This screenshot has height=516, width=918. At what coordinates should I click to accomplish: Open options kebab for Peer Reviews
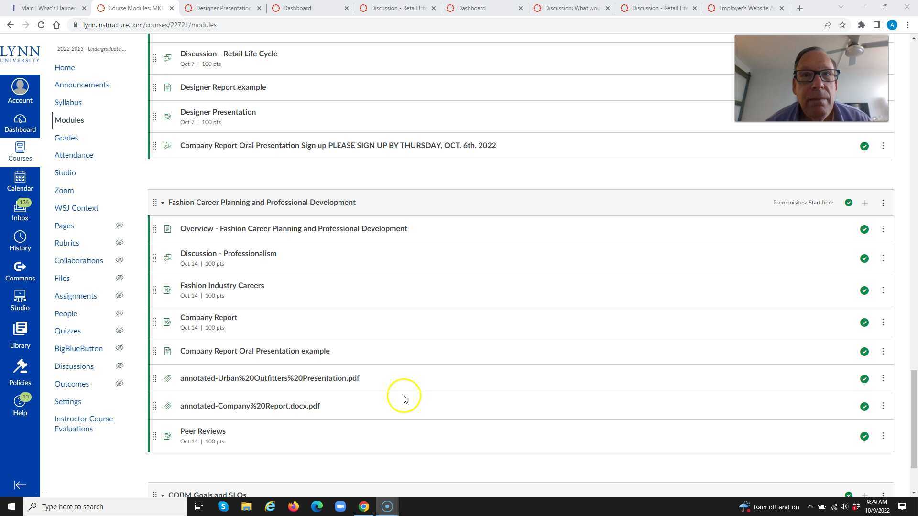[x=883, y=436]
